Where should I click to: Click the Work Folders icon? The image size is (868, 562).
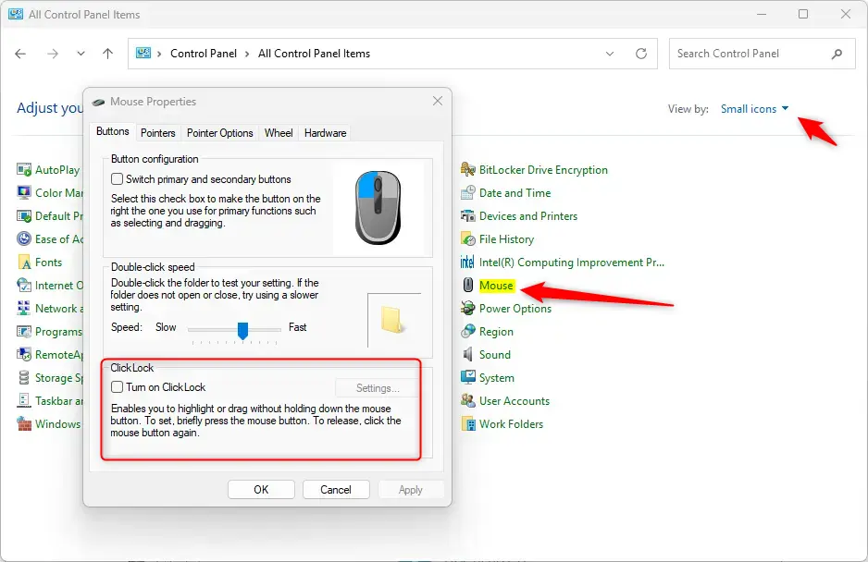(467, 424)
